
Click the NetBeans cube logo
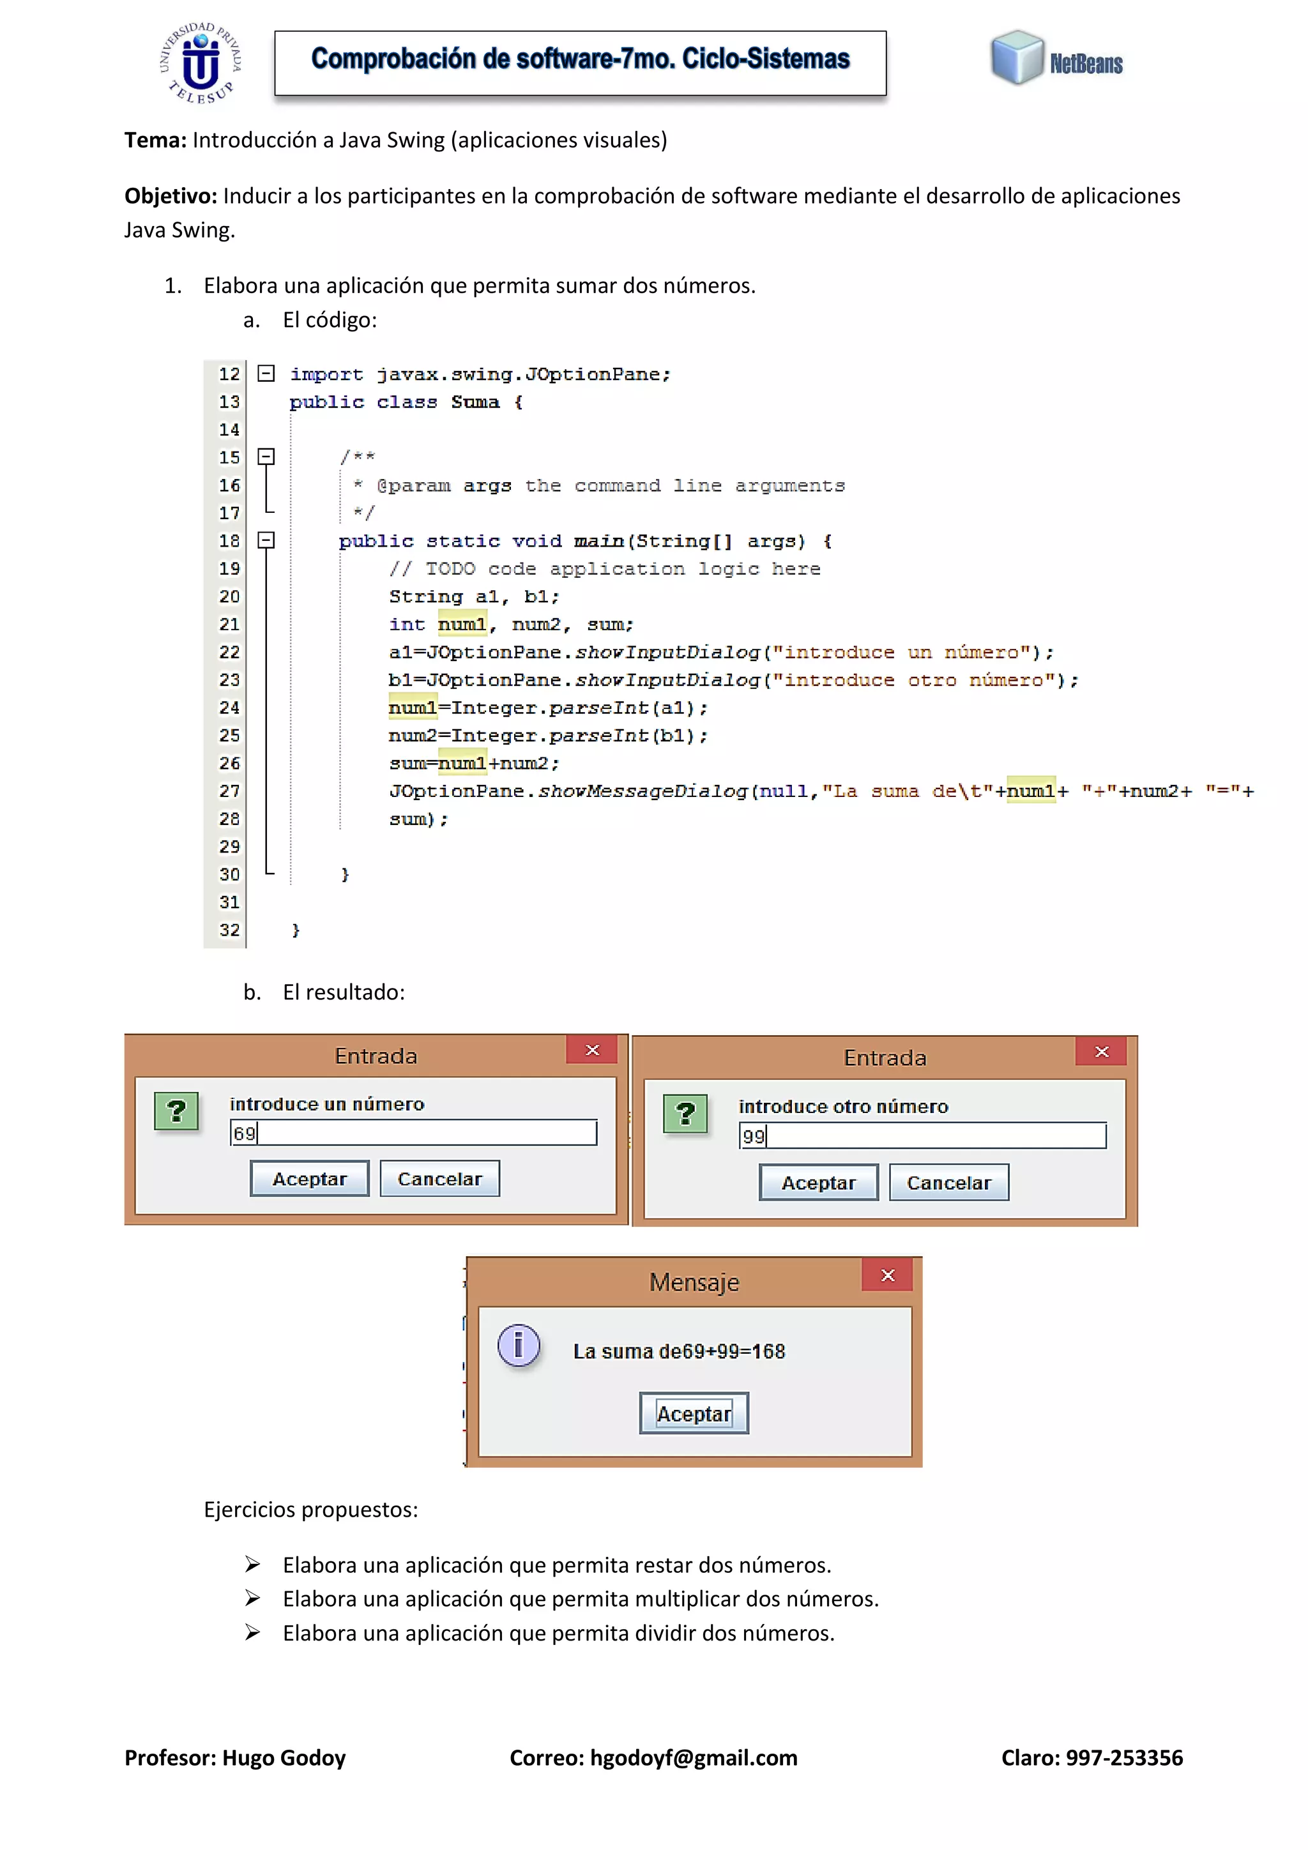pos(1018,57)
